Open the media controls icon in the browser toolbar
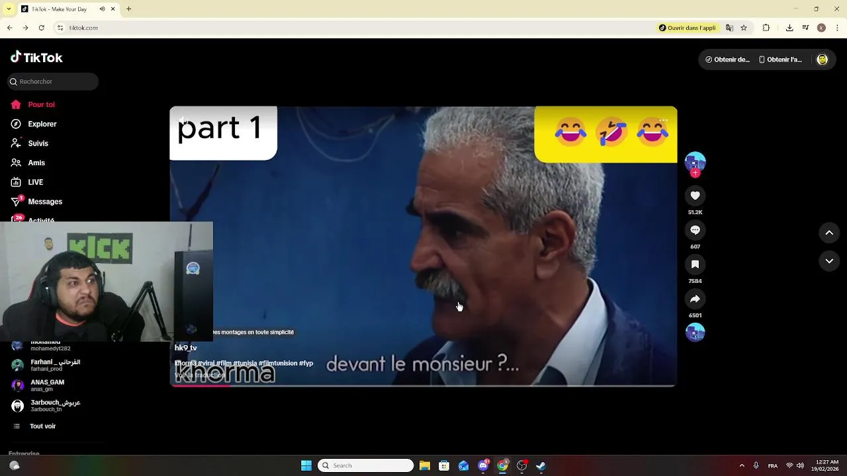 (805, 28)
